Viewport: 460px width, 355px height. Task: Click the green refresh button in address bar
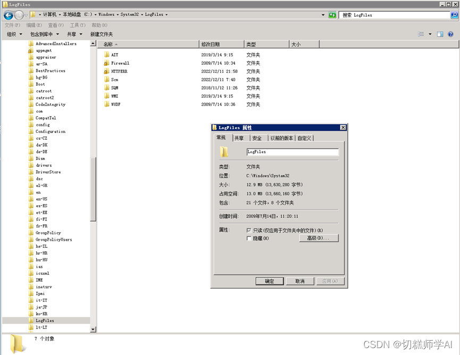[332, 15]
